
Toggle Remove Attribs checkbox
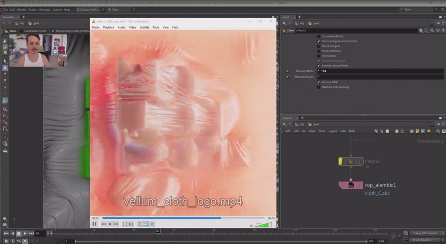pos(287,71)
